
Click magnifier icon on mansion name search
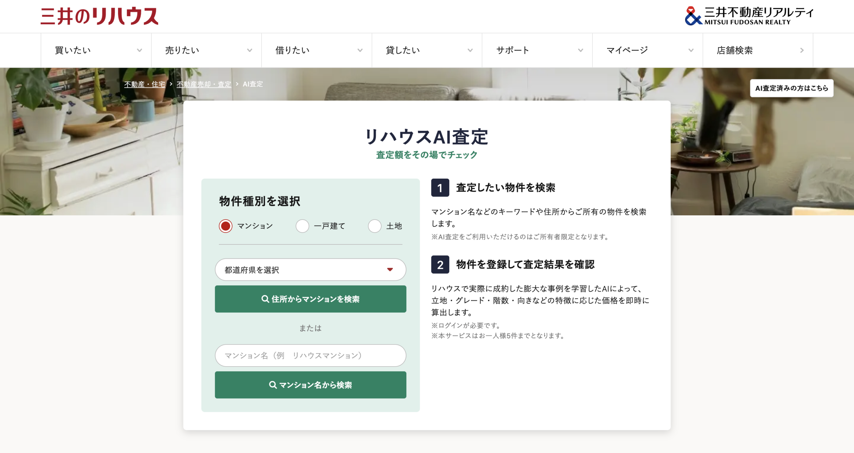coord(273,385)
